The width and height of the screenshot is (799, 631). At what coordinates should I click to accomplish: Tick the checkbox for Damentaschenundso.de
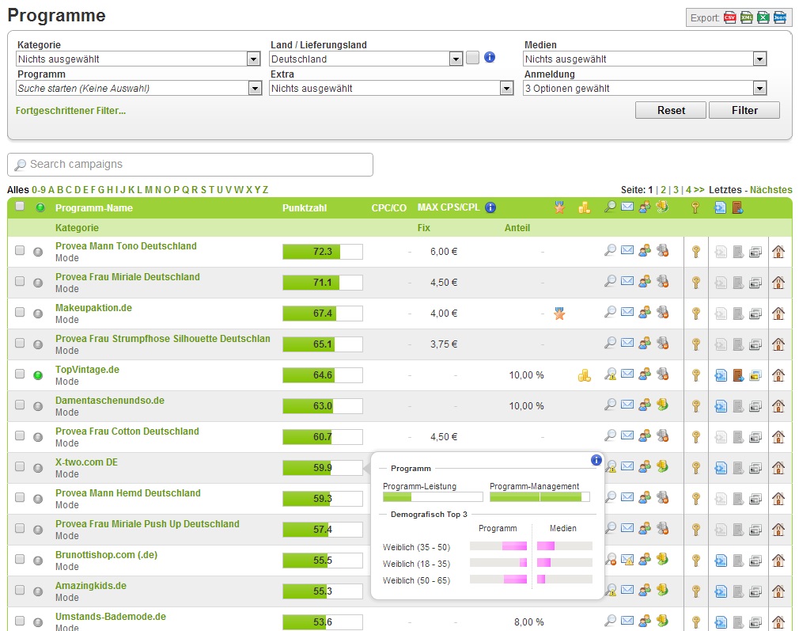click(20, 405)
